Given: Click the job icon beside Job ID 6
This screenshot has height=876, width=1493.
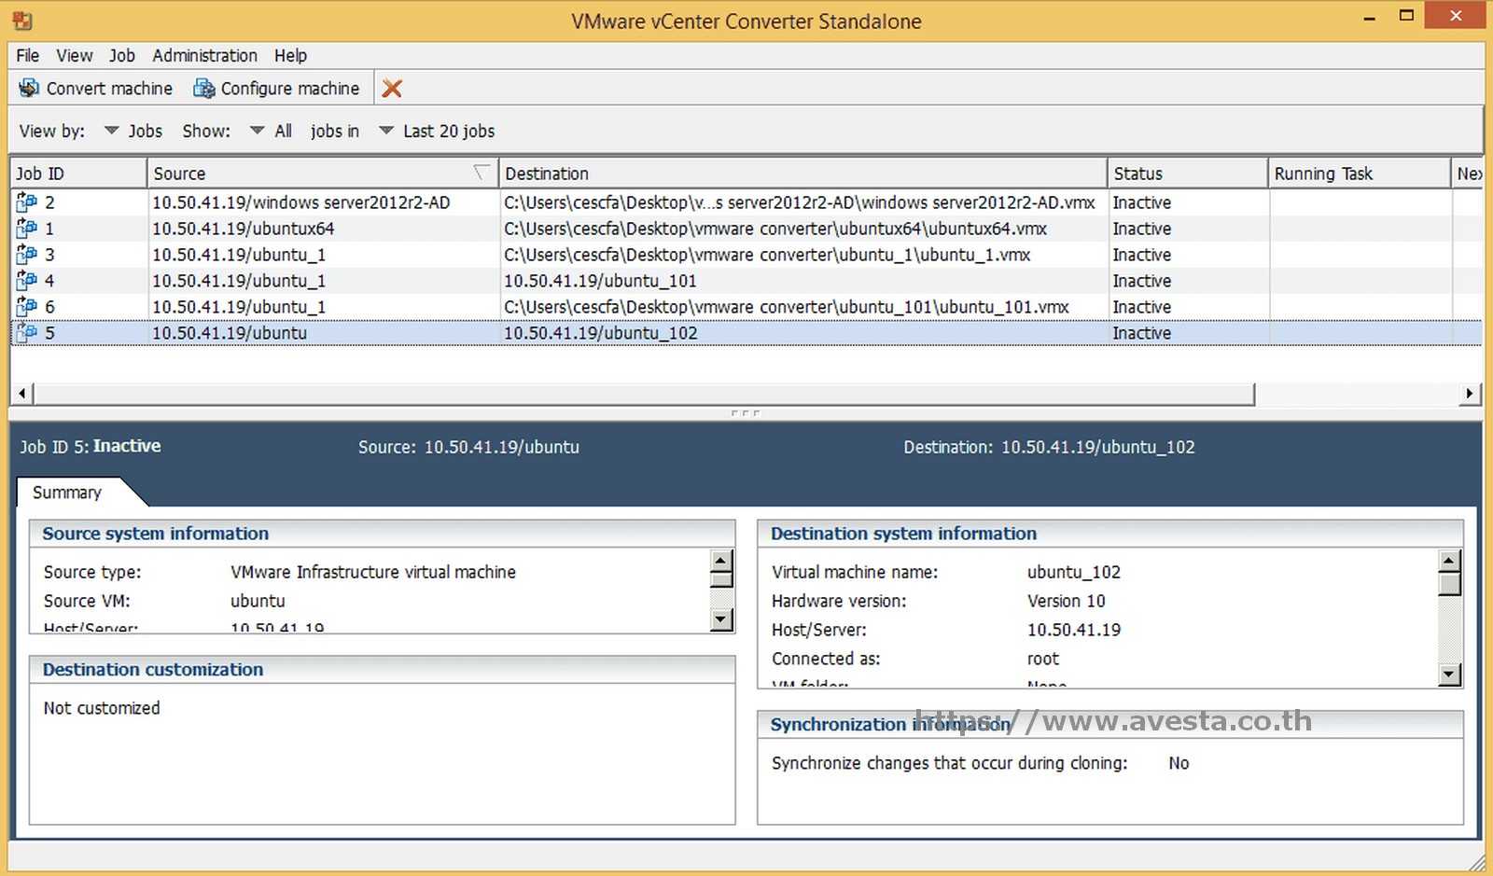Looking at the screenshot, I should pos(28,306).
